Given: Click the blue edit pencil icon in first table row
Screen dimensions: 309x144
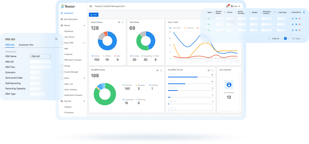Looking at the screenshot, I should click(x=292, y=19).
